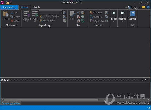Screen dimensions: 151x110
Task: Click the Erase red X button
Action: point(15,21)
